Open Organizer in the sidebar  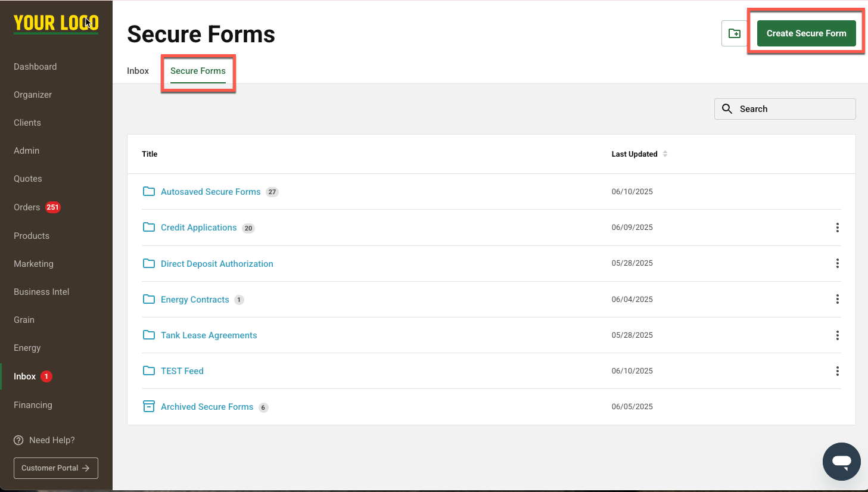coord(33,95)
